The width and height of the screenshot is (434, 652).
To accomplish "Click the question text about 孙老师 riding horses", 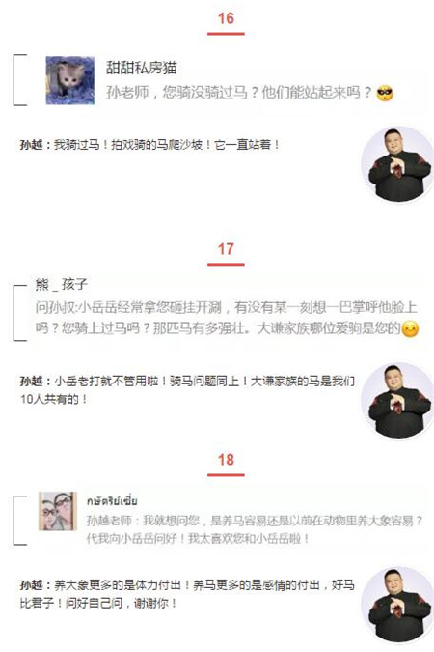I will click(239, 93).
